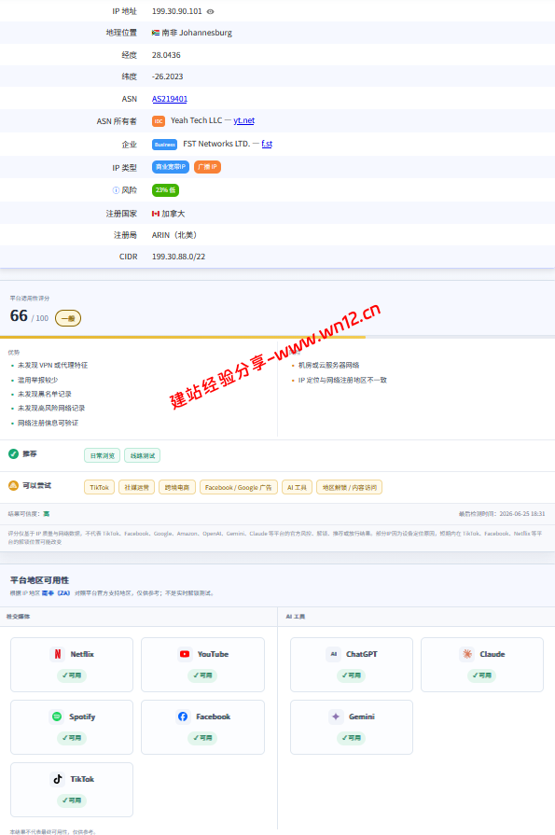Click the 可用 badge under Gemini
Viewport: 555px width, 835px height.
pos(352,738)
